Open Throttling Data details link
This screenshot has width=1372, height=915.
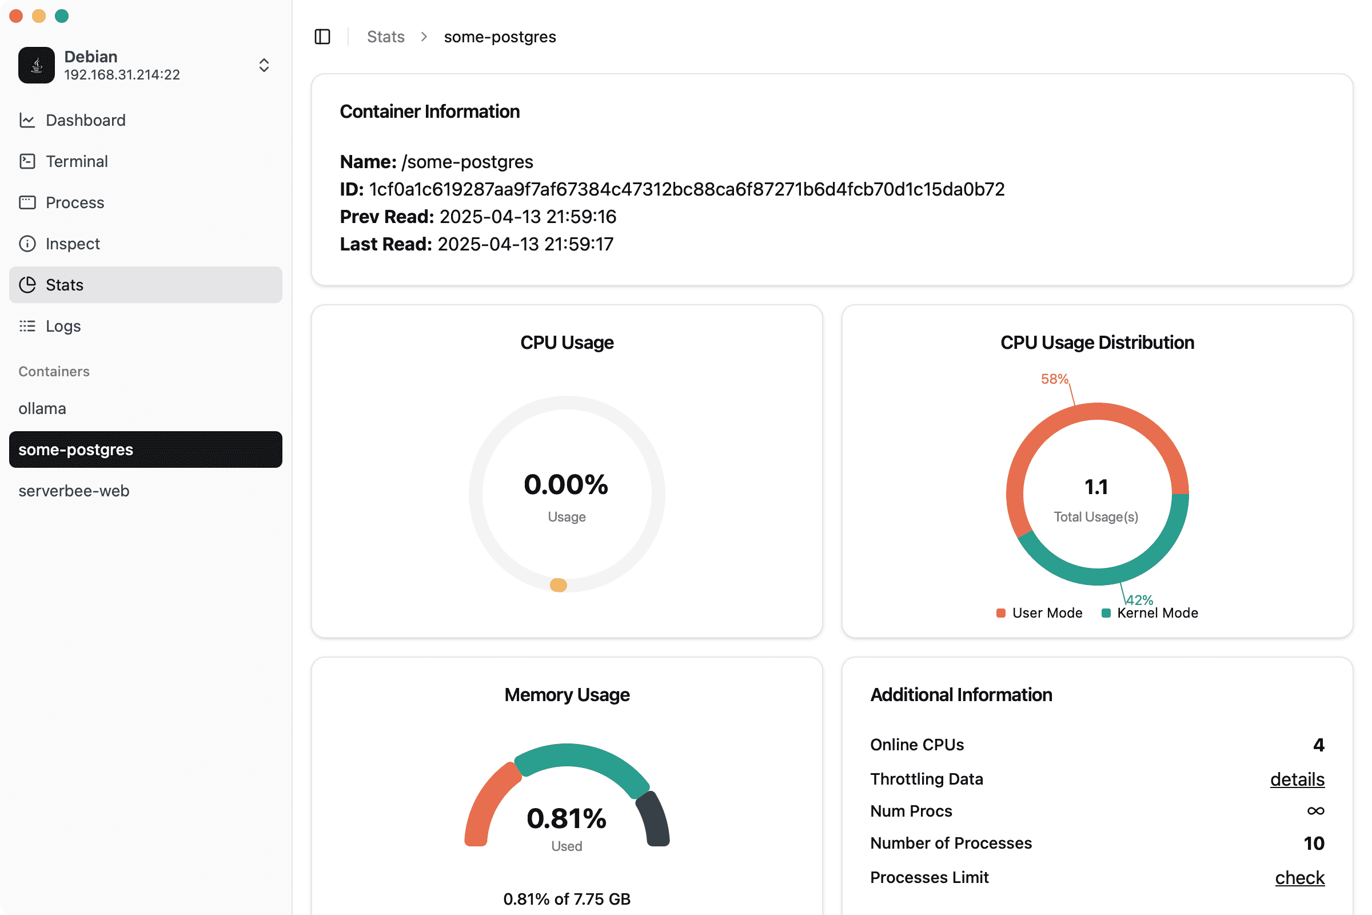(1297, 779)
